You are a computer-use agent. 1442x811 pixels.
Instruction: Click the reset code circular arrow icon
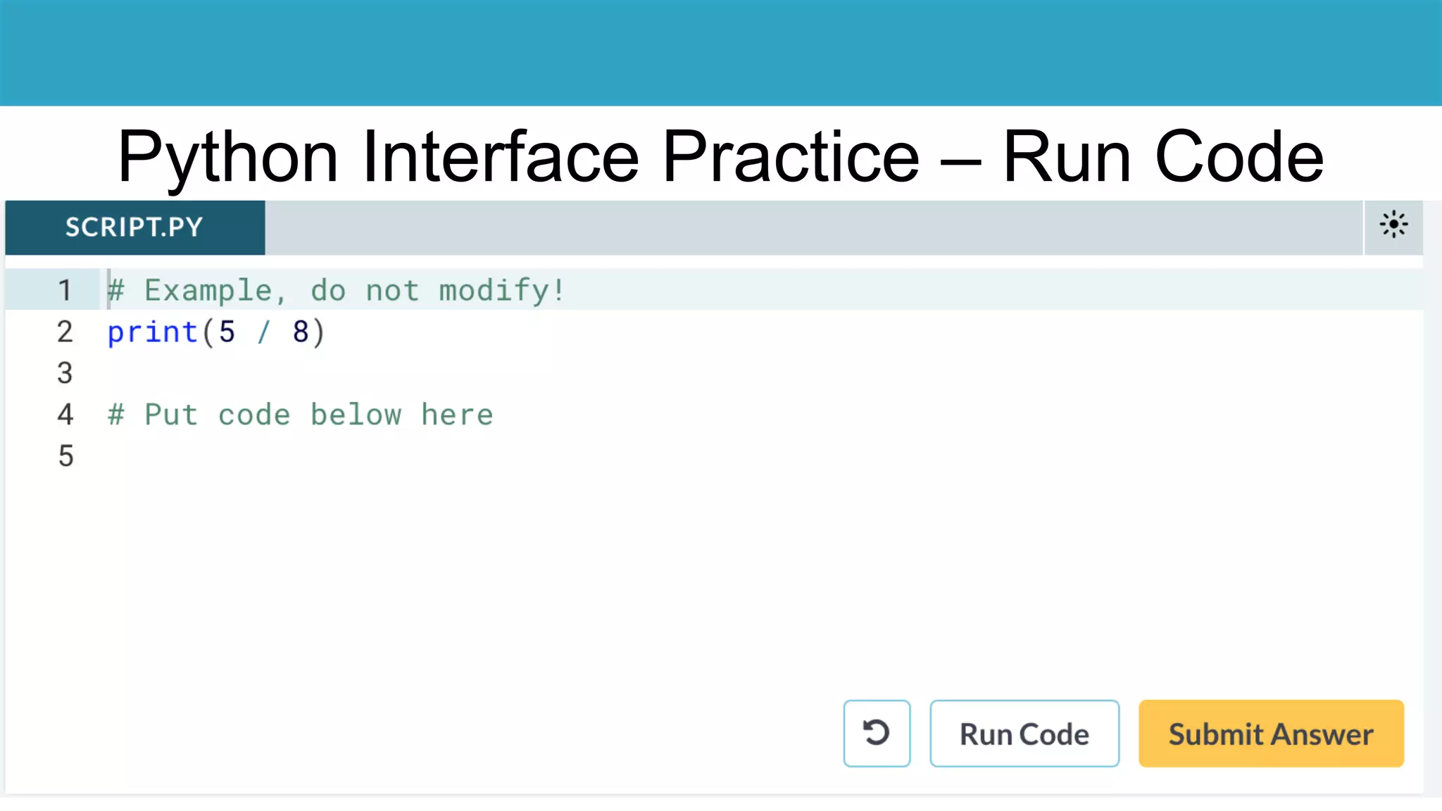pyautogui.click(x=876, y=733)
